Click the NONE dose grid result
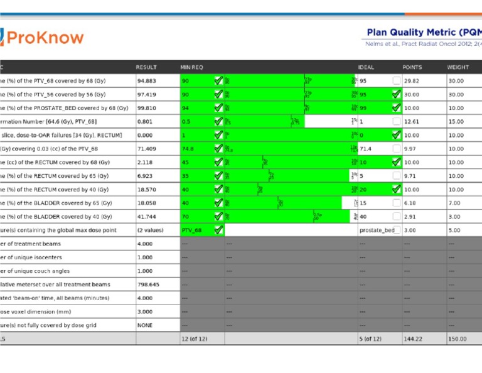The image size is (482, 373). pyautogui.click(x=145, y=325)
